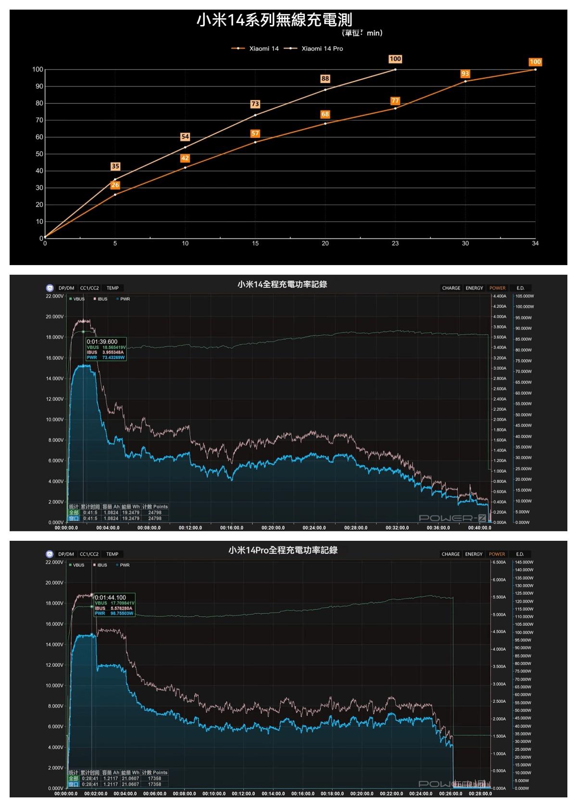
Task: Click the data label 26 on wireless chart
Action: (x=115, y=185)
